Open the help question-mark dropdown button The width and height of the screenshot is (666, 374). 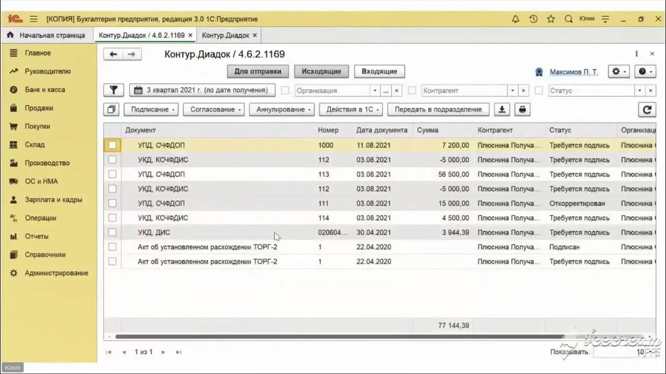645,72
